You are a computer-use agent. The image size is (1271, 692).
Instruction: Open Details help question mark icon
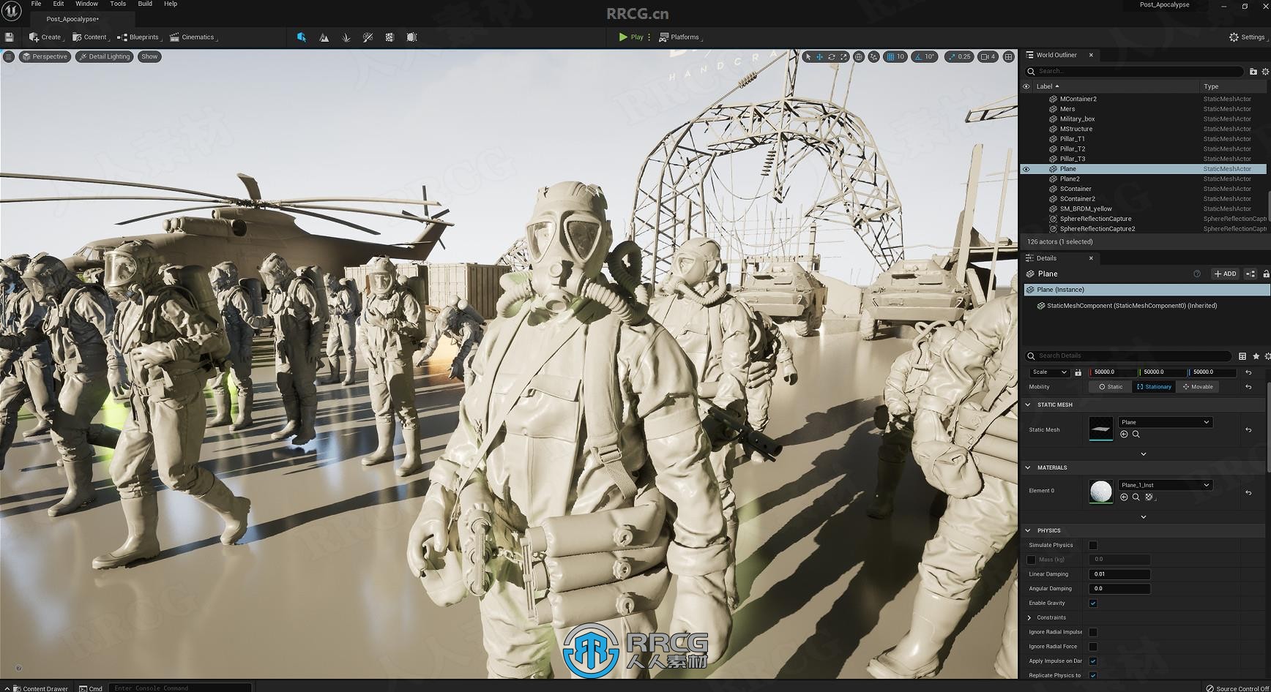point(1197,274)
